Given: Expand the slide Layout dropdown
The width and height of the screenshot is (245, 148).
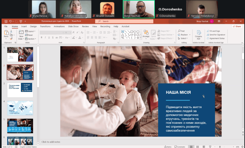Looking at the screenshot, I should click(x=31, y=31).
